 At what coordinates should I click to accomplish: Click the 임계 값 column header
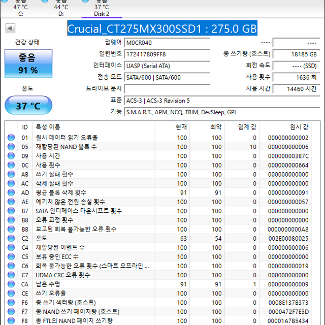pos(242,127)
